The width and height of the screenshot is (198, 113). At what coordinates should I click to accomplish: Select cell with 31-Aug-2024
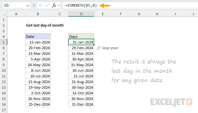[81, 82]
